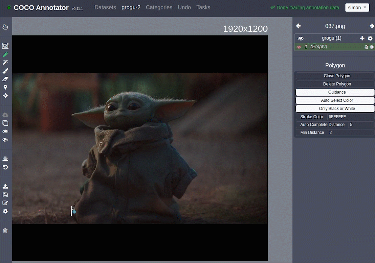The height and width of the screenshot is (263, 375).
Task: Open the Datasets menu
Action: 105,7
